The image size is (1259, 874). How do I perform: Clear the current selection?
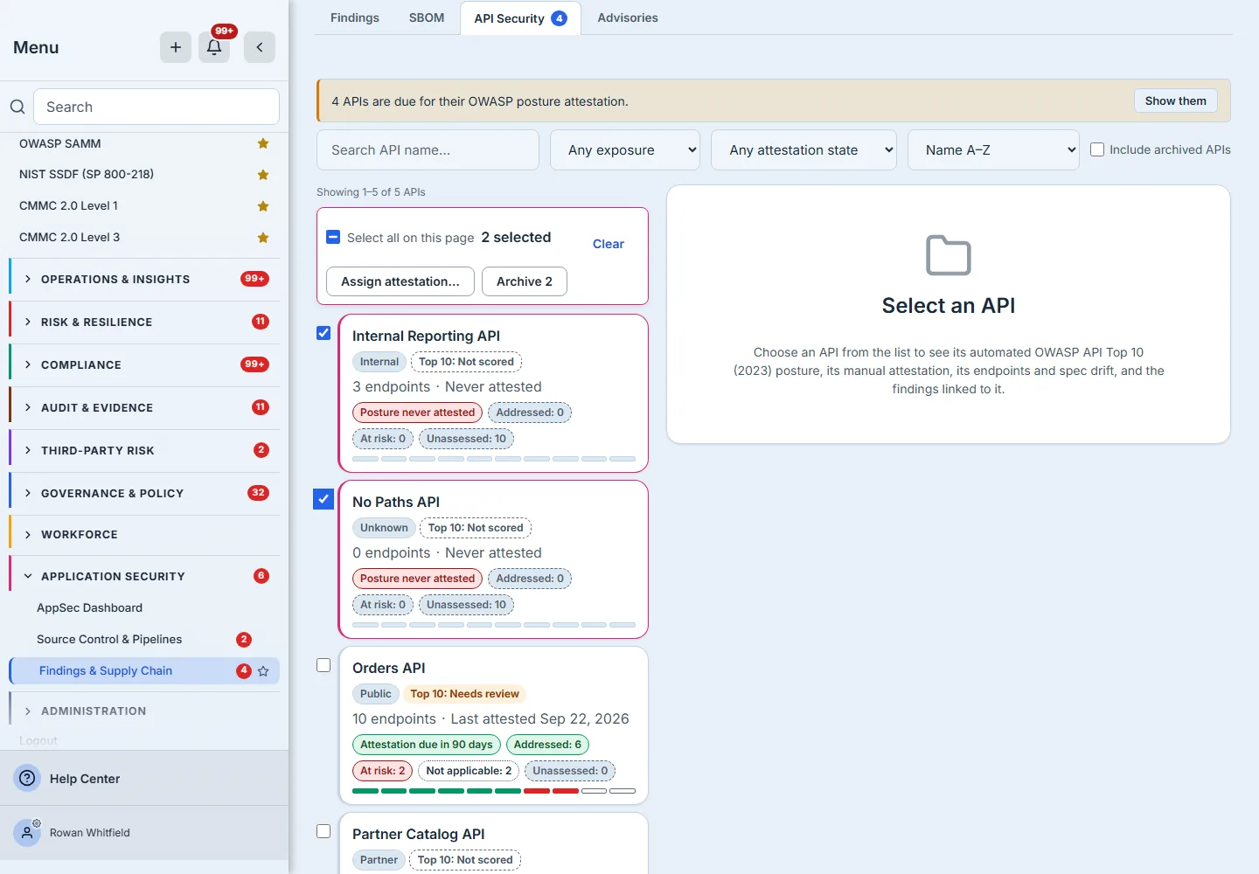pos(609,244)
